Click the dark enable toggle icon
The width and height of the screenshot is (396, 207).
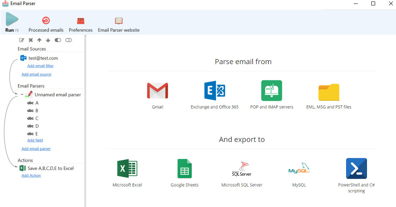tap(58, 40)
